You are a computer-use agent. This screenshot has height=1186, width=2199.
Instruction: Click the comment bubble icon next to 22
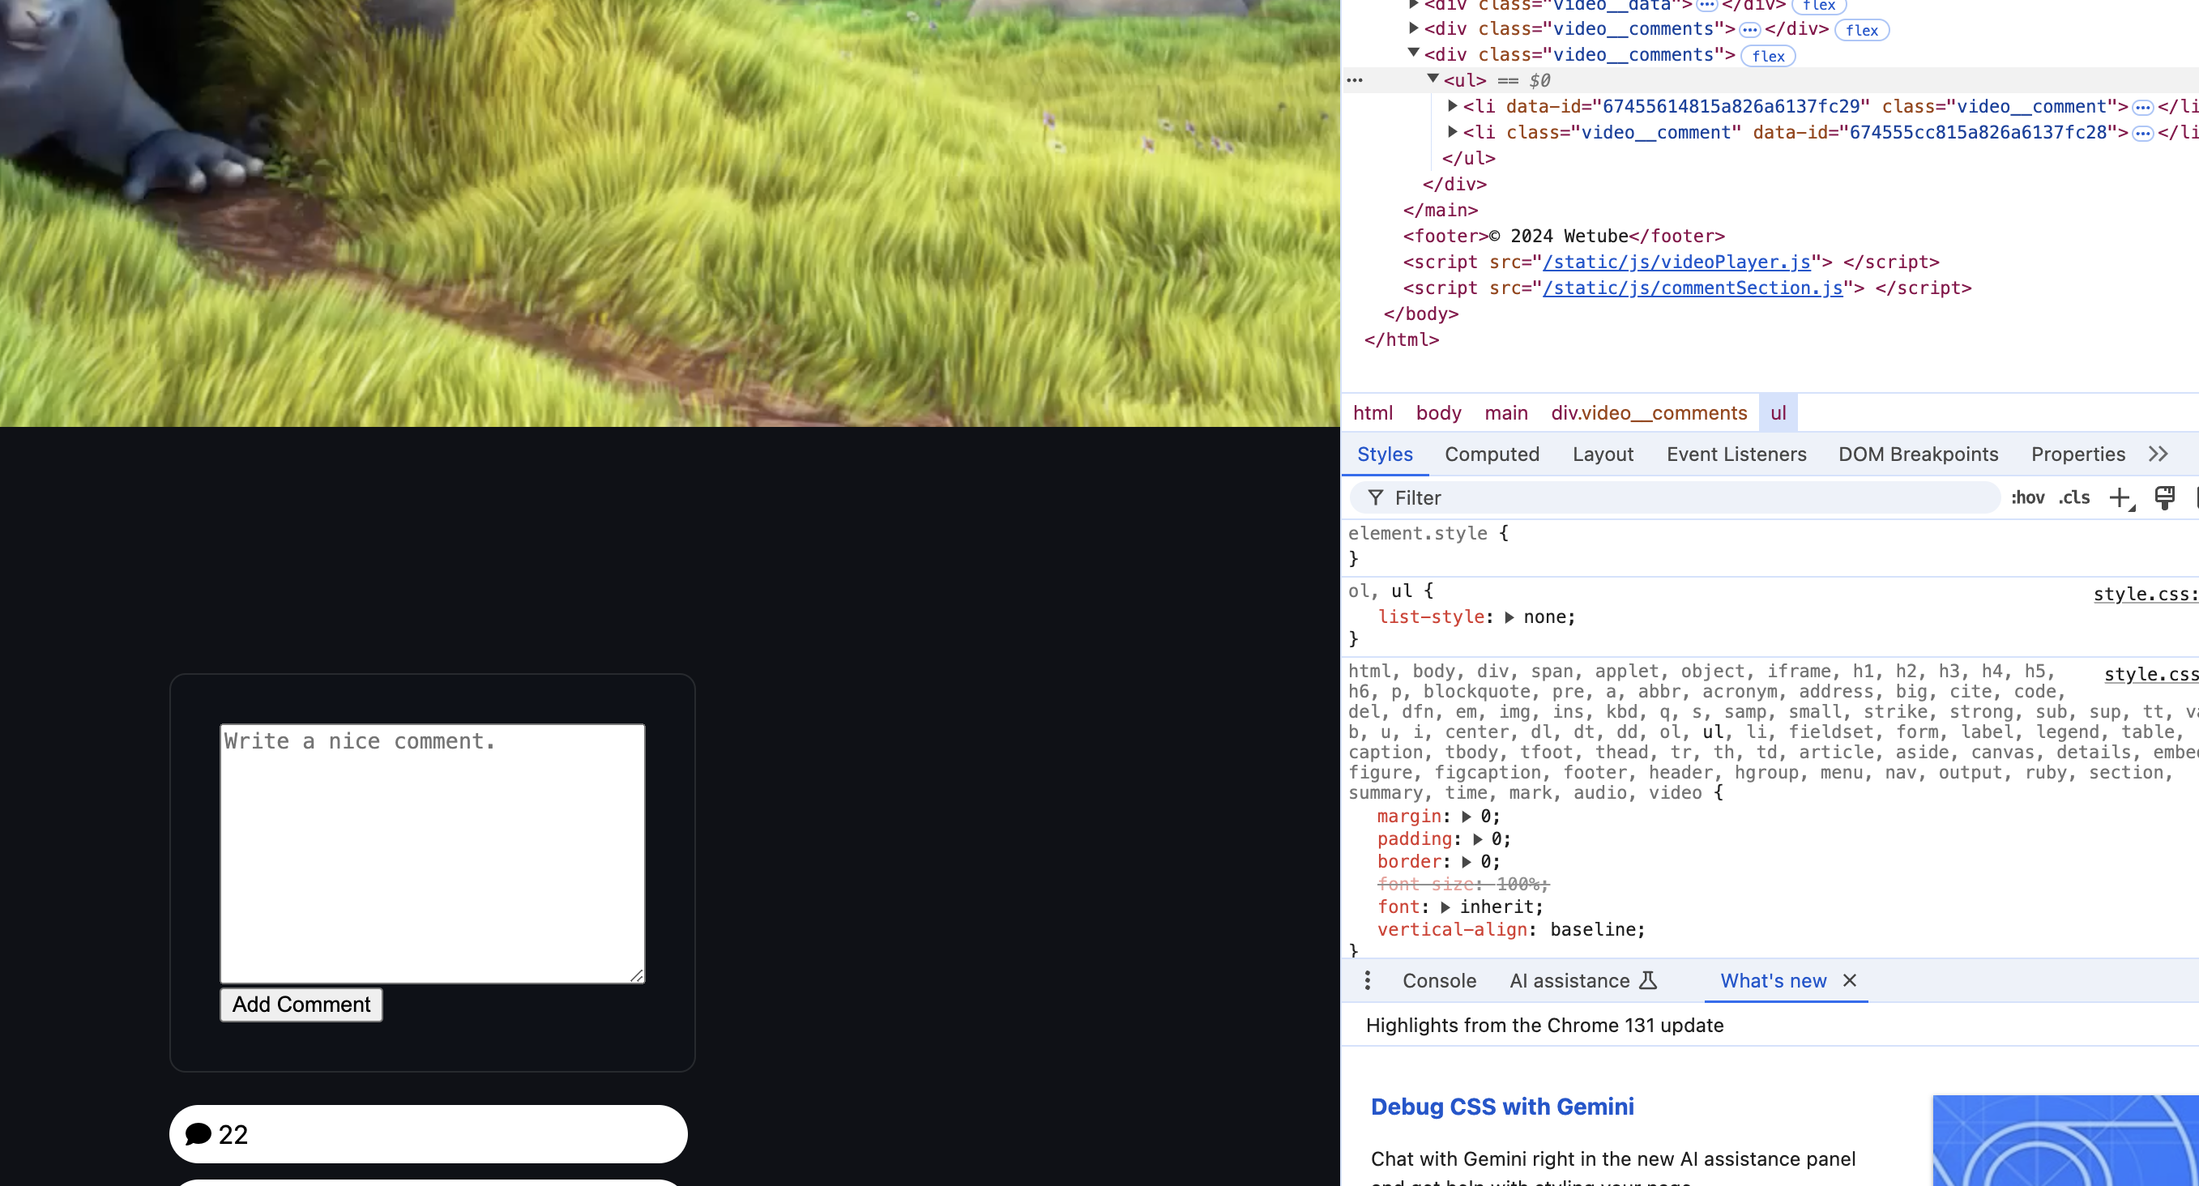pos(198,1134)
